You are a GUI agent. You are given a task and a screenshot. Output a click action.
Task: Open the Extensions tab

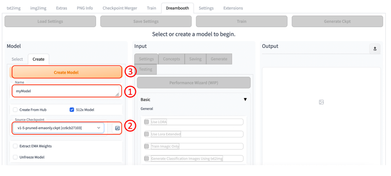pos(233,8)
